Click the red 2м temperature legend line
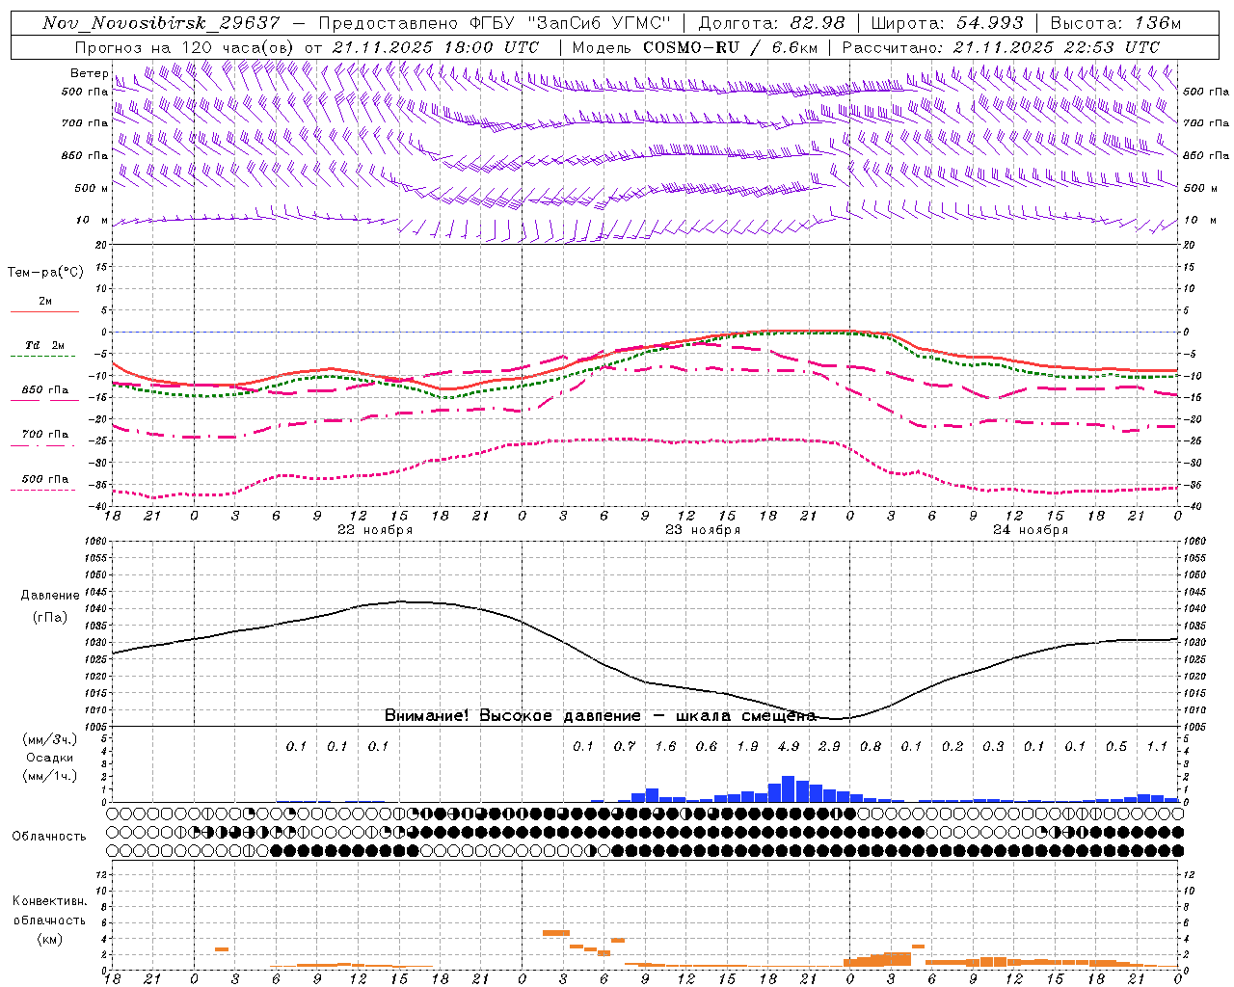Image resolution: width=1234 pixels, height=987 pixels. pyautogui.click(x=43, y=311)
